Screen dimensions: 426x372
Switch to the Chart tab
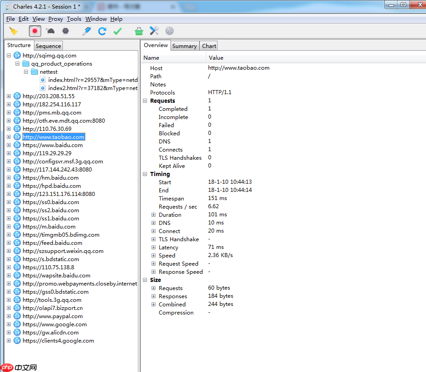click(x=209, y=46)
